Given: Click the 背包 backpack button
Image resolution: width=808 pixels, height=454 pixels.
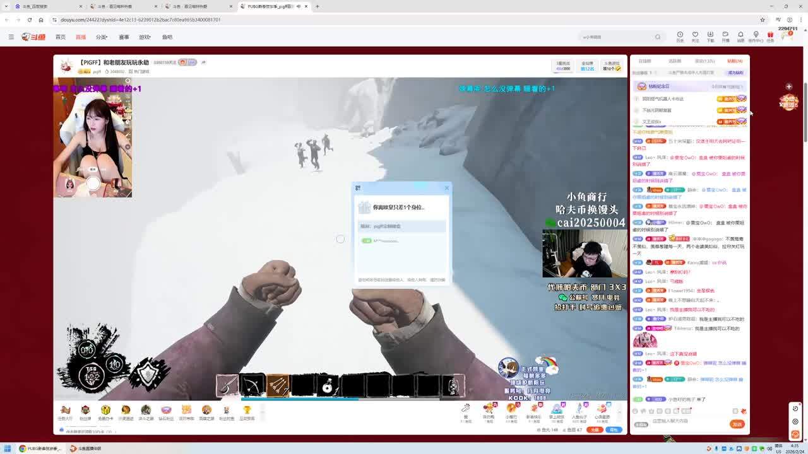Looking at the screenshot, I should (614, 430).
